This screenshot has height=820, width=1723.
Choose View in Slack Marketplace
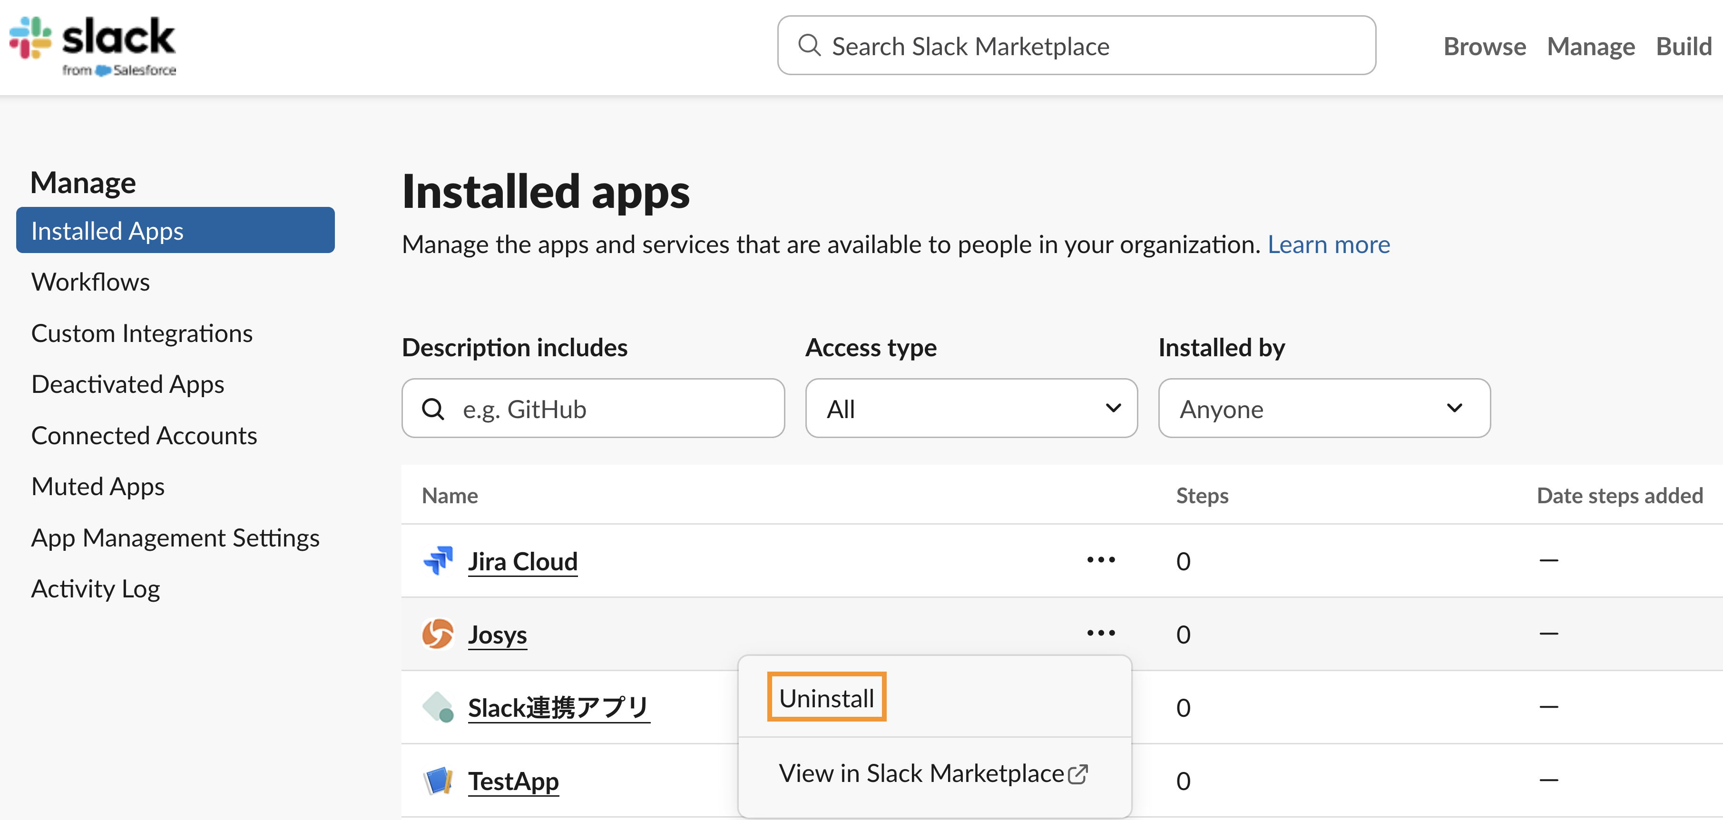[933, 773]
